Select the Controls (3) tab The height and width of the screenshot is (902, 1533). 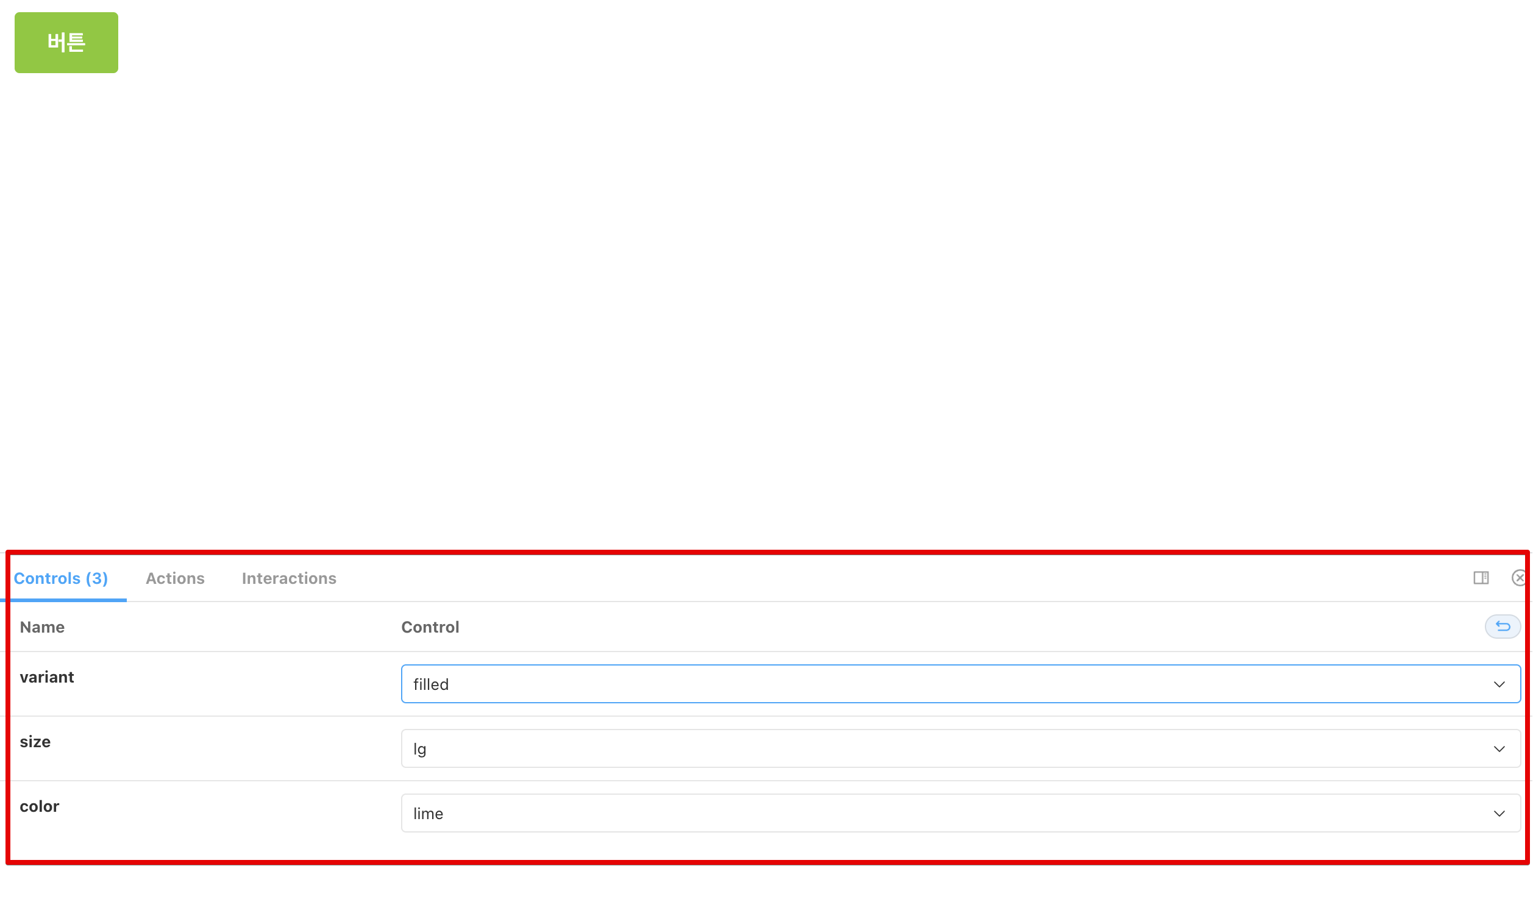click(x=62, y=578)
